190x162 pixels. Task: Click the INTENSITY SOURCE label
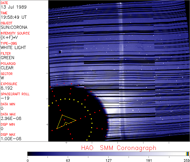pos(15,33)
